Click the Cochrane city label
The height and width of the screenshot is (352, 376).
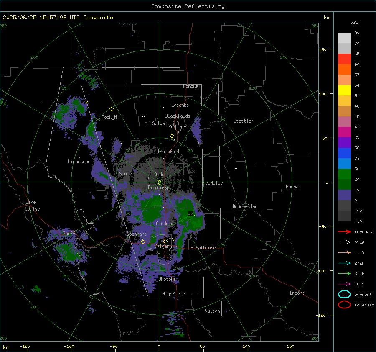(x=137, y=234)
